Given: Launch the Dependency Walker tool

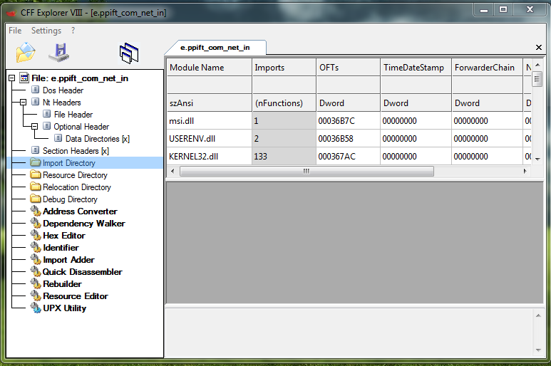Looking at the screenshot, I should point(83,223).
